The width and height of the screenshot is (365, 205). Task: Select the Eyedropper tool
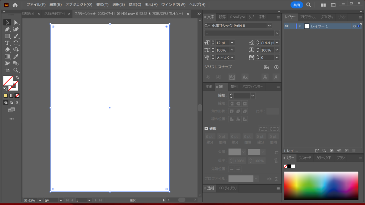16,57
